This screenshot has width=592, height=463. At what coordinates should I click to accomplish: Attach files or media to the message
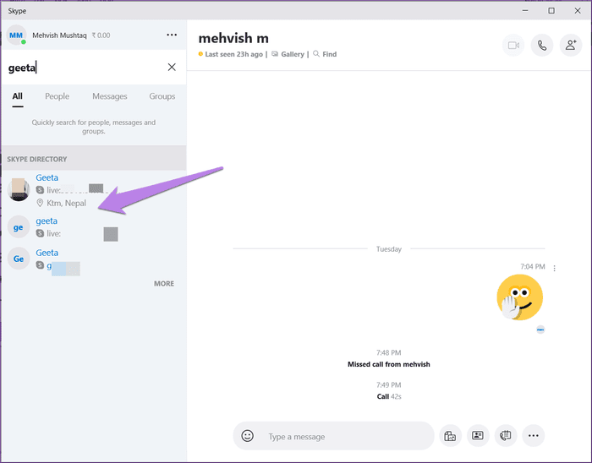pos(450,436)
